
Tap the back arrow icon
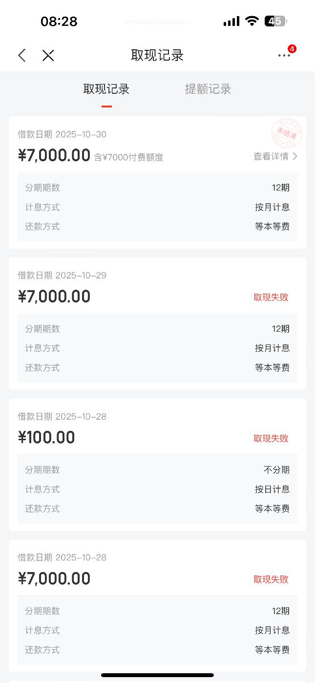[x=22, y=55]
